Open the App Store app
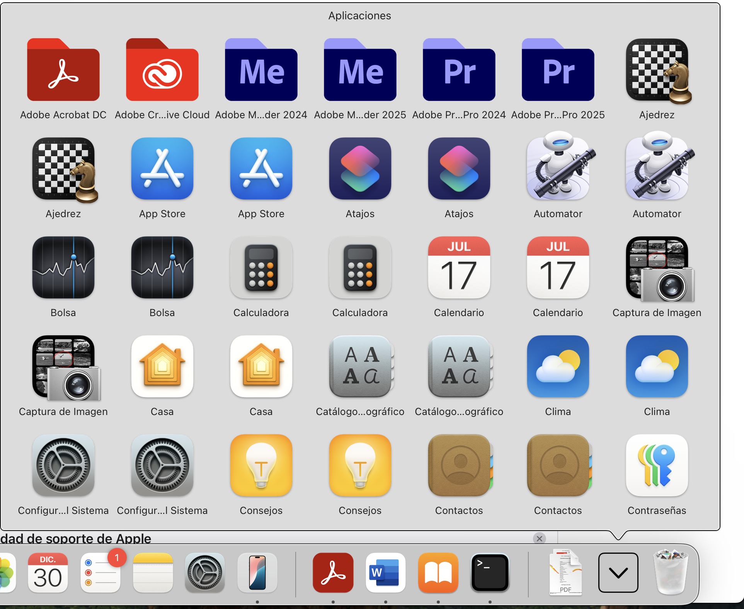The width and height of the screenshot is (744, 609). pos(162,169)
